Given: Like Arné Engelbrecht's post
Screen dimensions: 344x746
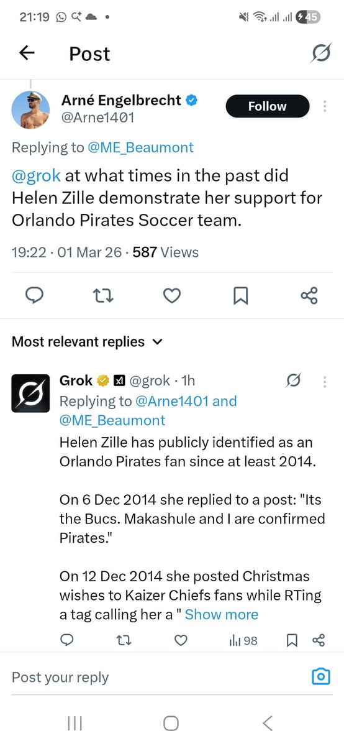Looking at the screenshot, I should 172,295.
